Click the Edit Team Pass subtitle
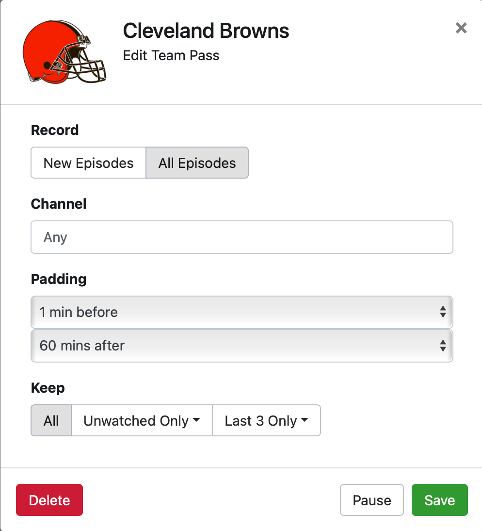This screenshot has width=482, height=531. tap(171, 55)
